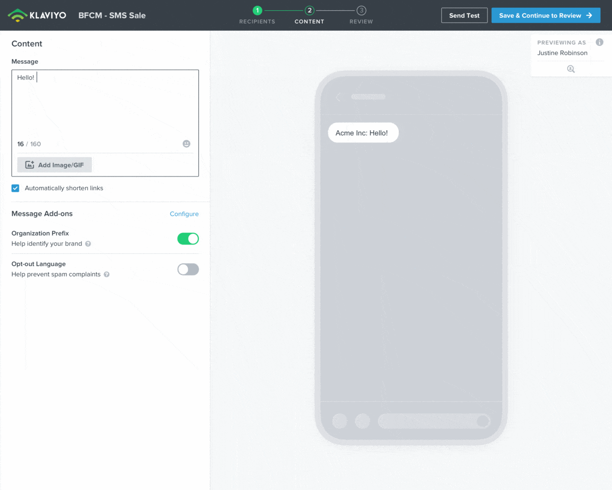Click the BFCM - SMS Sale campaign title
Screen dimensions: 612x490
pos(112,15)
